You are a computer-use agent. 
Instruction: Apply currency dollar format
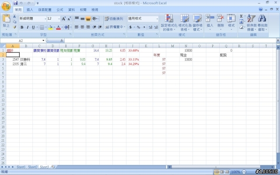[x=130, y=27]
